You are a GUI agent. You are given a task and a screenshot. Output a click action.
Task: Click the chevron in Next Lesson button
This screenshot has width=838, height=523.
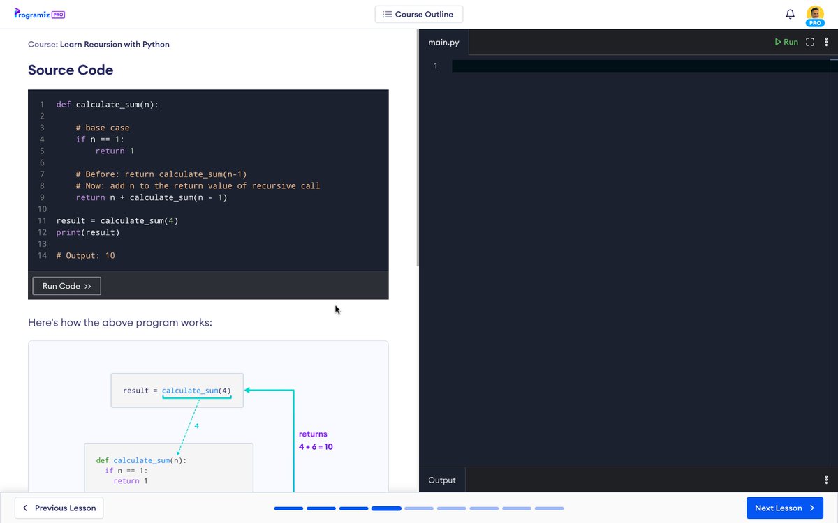(x=812, y=508)
